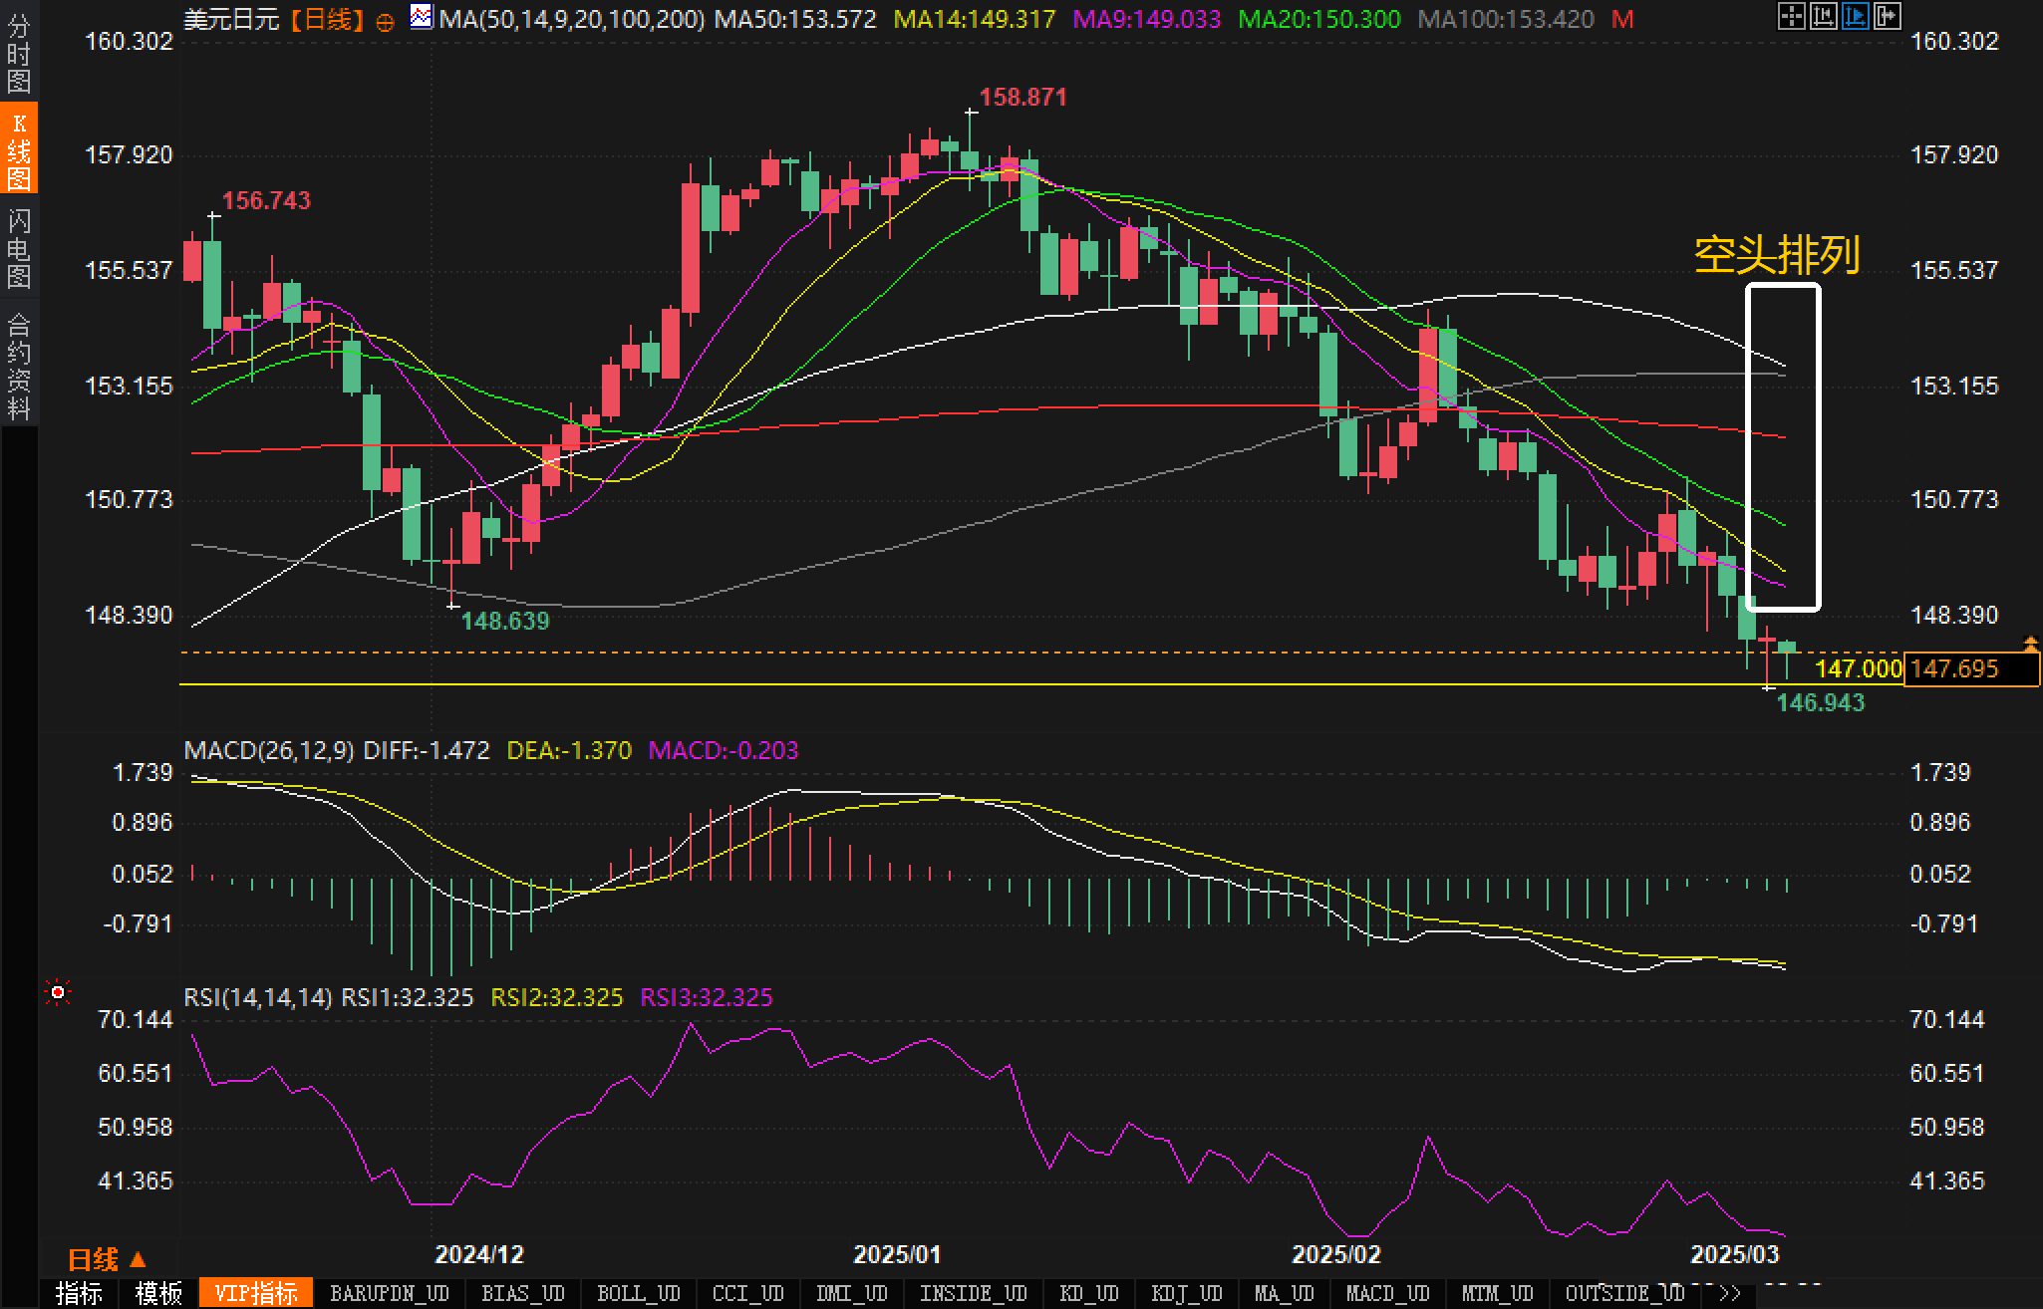Apply the CCI_UD indicator
This screenshot has width=2043, height=1309.
748,1293
